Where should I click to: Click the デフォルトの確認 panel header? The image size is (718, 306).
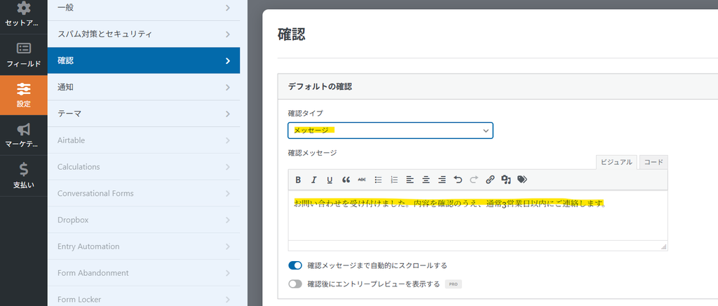tap(498, 86)
